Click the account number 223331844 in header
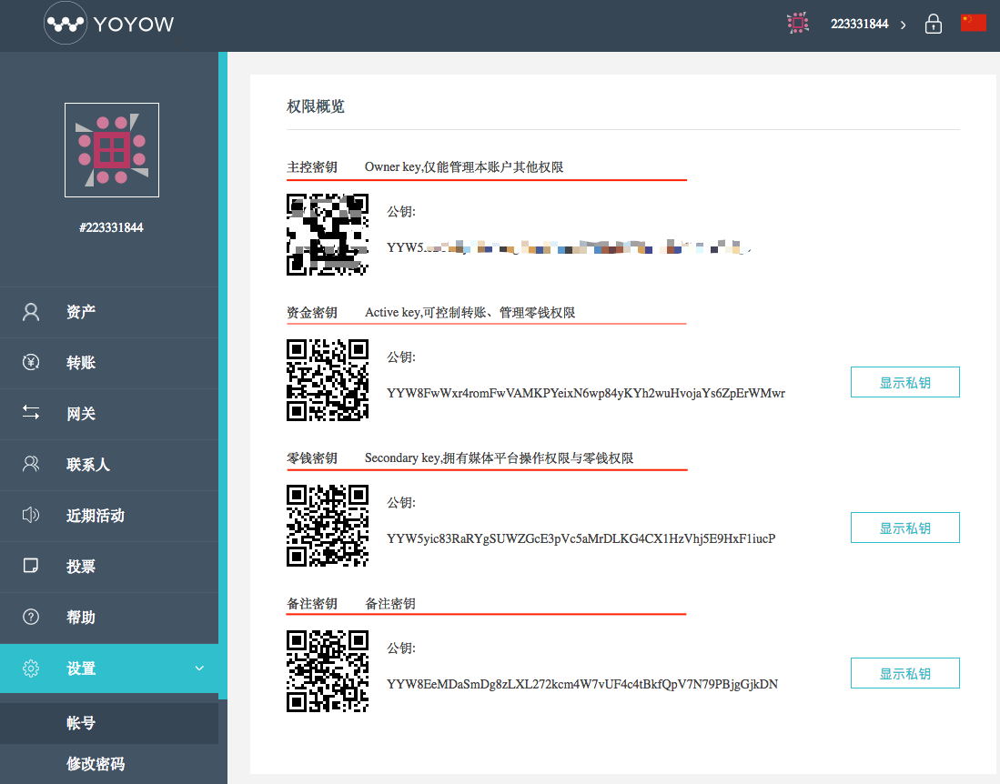Image resolution: width=1000 pixels, height=784 pixels. pos(859,25)
